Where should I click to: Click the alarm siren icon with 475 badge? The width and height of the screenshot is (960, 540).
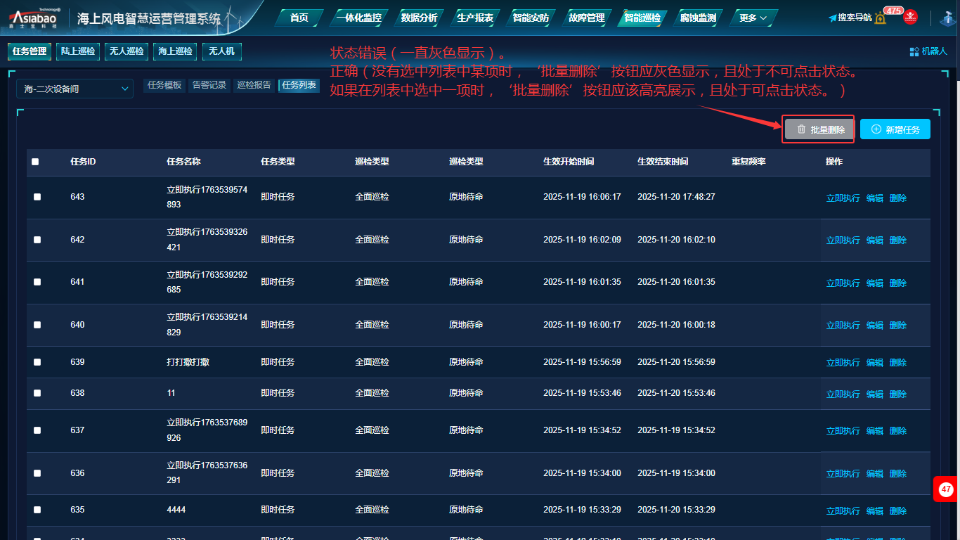coord(881,18)
